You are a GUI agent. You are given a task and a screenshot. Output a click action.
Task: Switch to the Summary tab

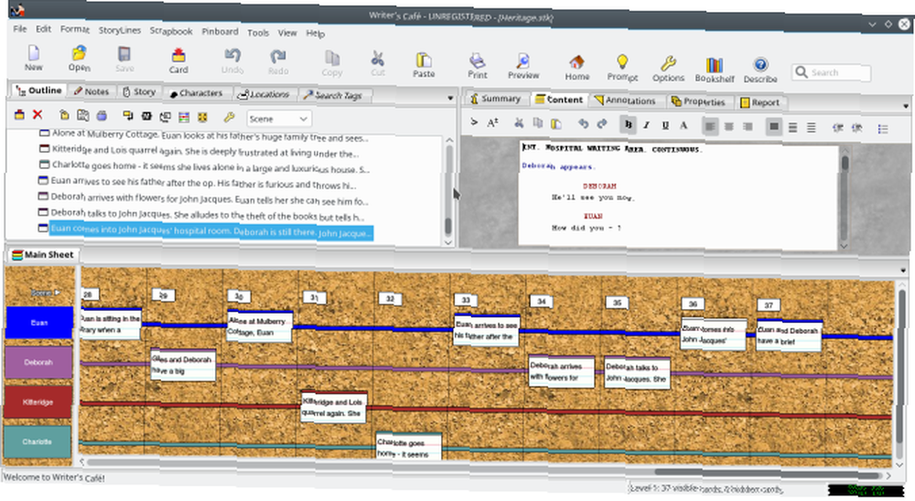click(495, 98)
